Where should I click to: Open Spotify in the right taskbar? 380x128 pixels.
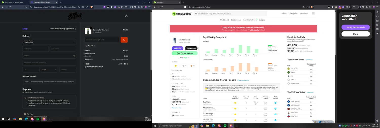click(x=225, y=126)
